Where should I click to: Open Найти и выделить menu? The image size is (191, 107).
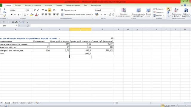[x=186, y=12]
